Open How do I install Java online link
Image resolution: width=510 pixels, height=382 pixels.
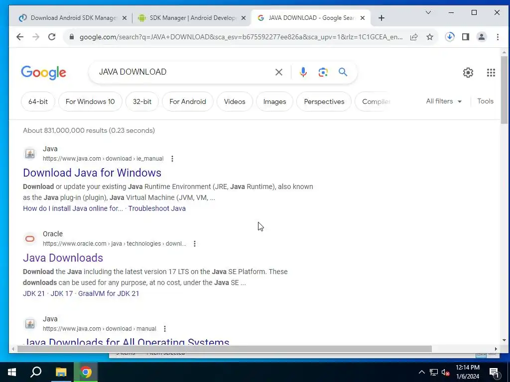coord(73,208)
